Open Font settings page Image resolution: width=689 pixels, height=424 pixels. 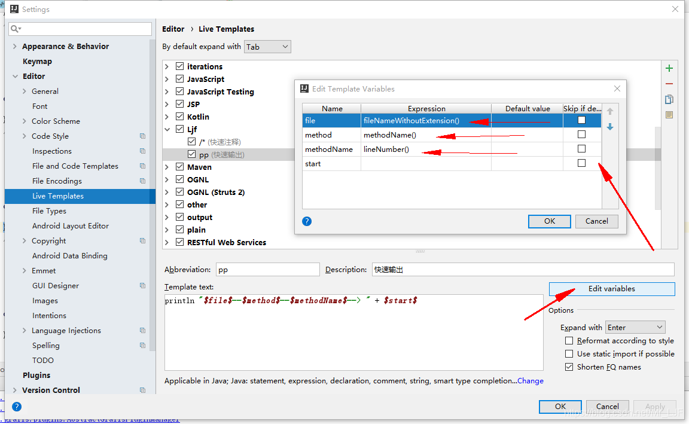[39, 106]
